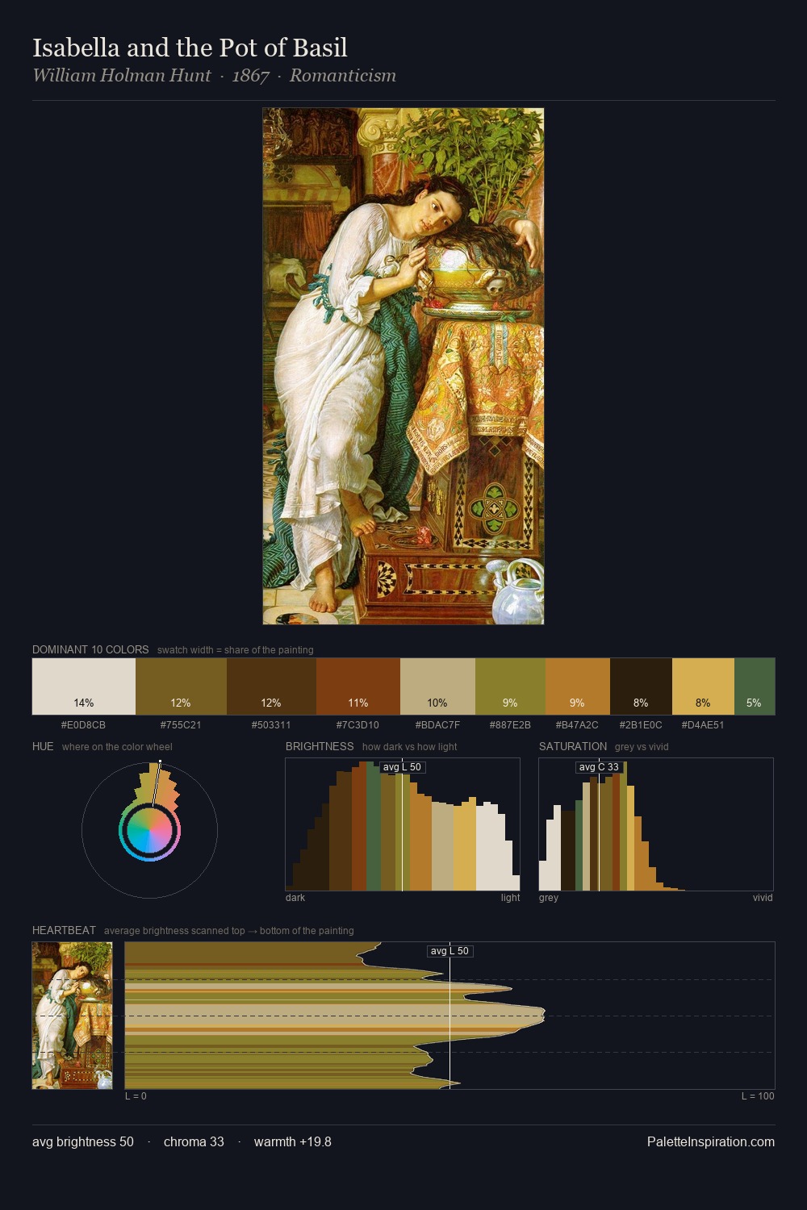Click the SATURATION section heading

pos(573,746)
